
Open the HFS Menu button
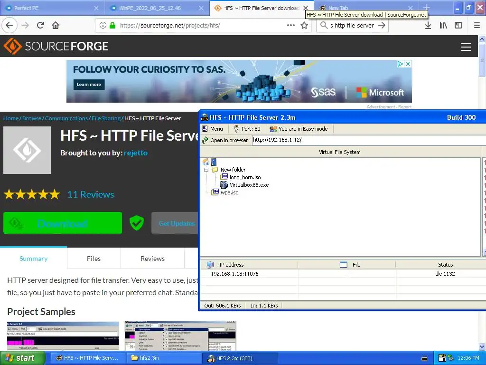tap(213, 129)
